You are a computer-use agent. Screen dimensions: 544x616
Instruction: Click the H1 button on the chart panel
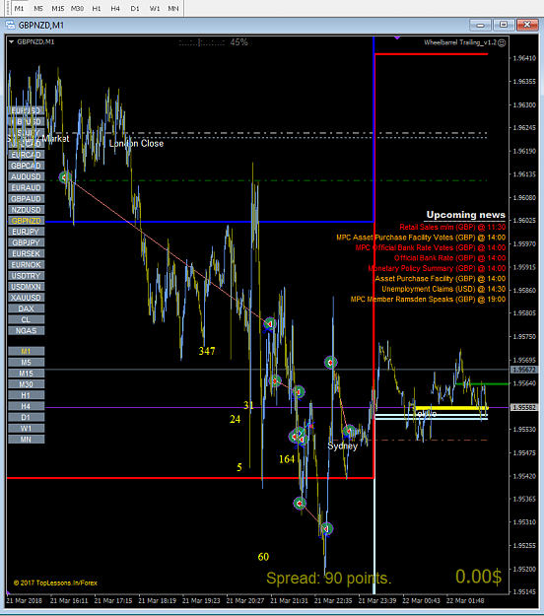26,395
